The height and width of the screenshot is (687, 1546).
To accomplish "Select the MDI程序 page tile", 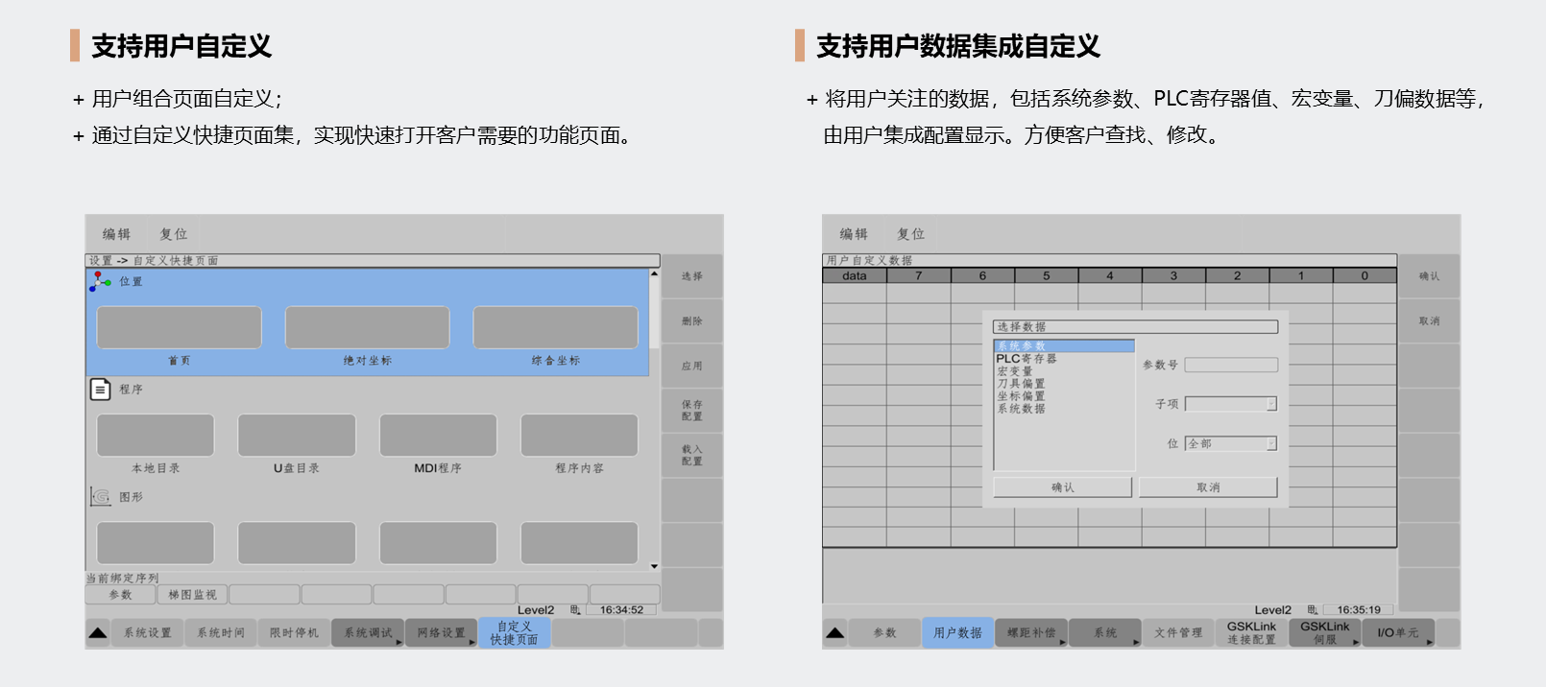I will pos(438,436).
